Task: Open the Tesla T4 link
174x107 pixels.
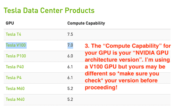Action: [13, 34]
